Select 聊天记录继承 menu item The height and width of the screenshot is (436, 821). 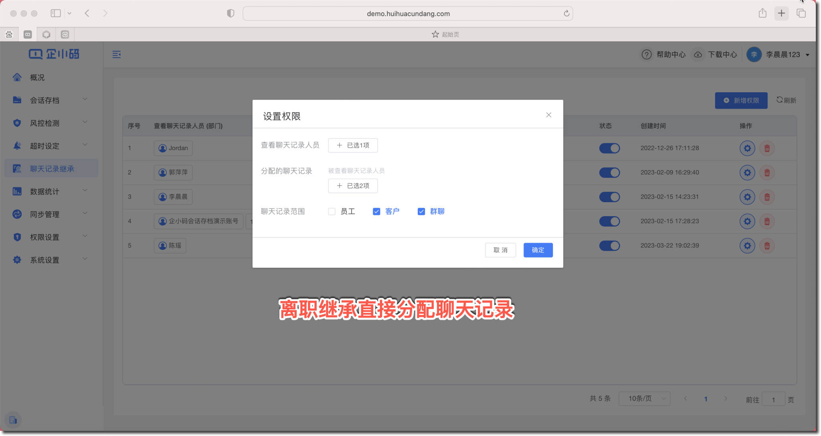click(51, 169)
